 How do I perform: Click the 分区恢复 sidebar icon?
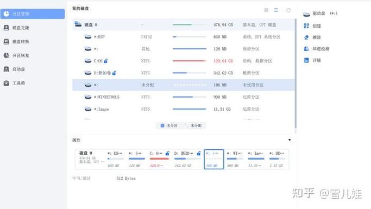[7, 55]
